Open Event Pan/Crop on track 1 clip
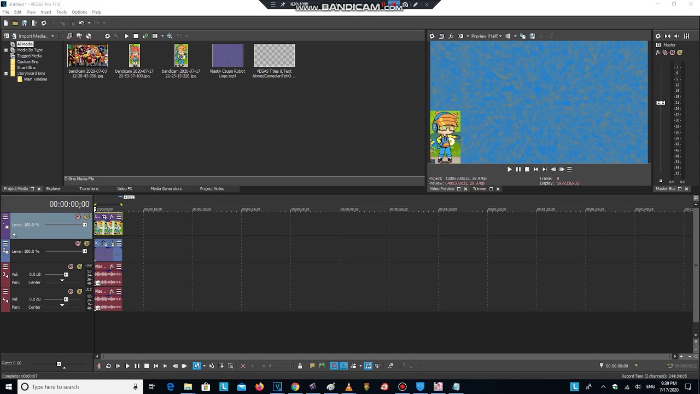700x394 pixels. [x=104, y=217]
